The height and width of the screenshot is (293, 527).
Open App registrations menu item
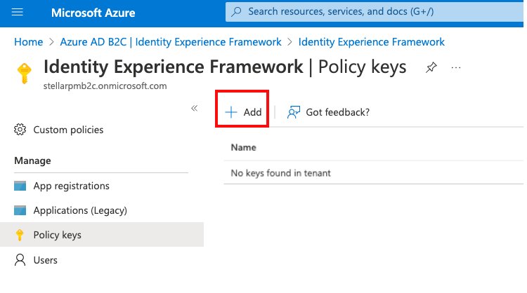pos(71,186)
